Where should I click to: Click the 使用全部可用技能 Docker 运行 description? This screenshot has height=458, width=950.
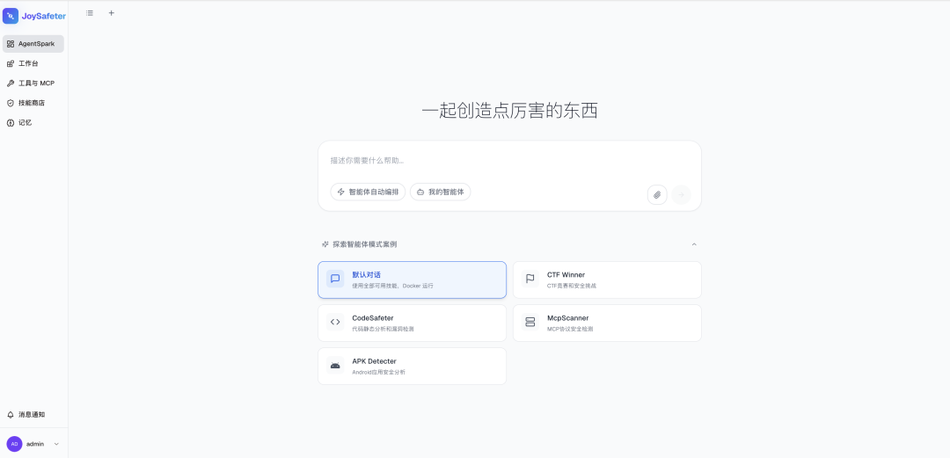click(392, 286)
